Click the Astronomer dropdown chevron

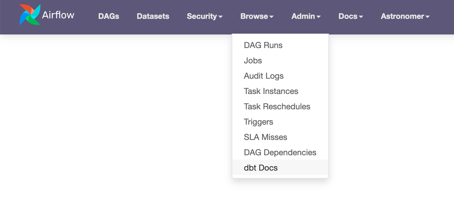pos(428,17)
